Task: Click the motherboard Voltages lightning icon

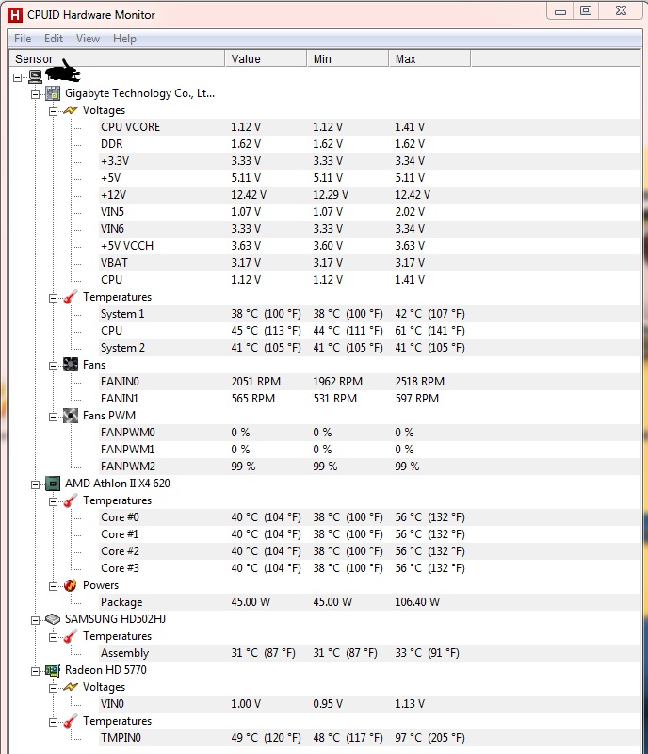Action: (71, 110)
